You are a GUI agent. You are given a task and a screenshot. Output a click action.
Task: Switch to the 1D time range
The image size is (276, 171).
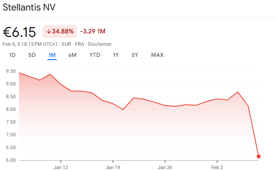[12, 55]
